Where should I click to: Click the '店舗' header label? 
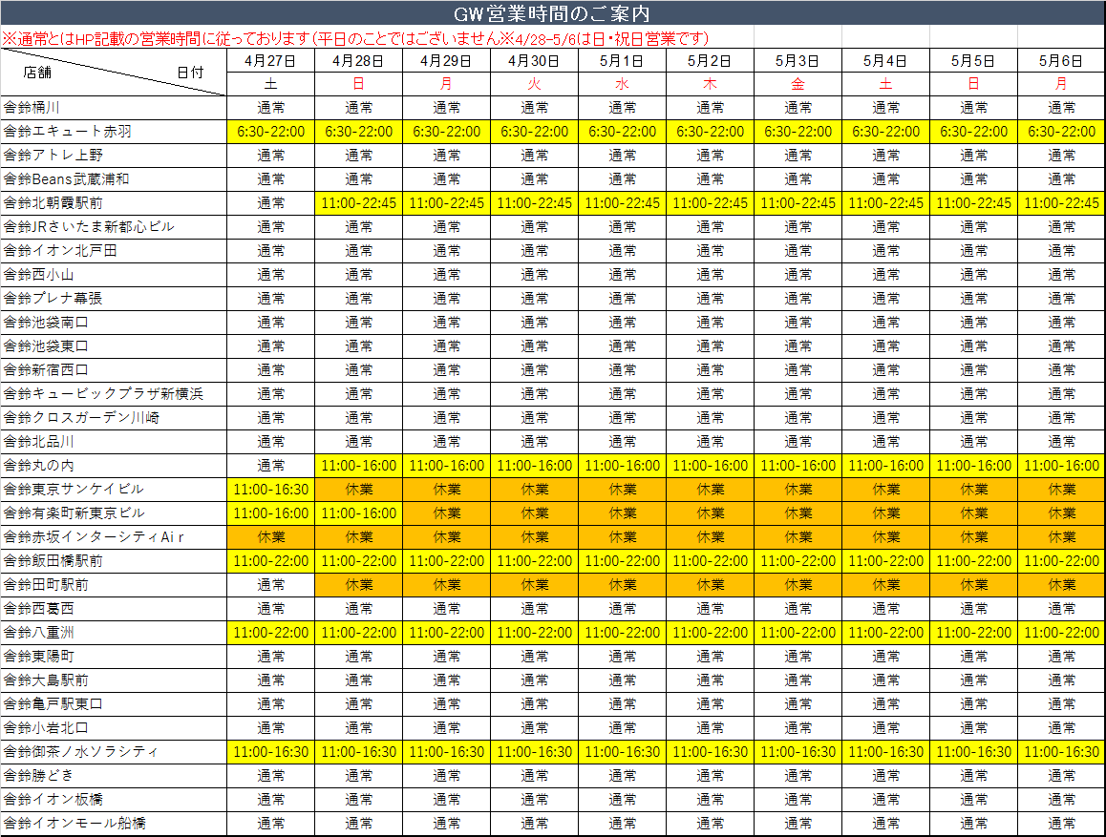[37, 72]
